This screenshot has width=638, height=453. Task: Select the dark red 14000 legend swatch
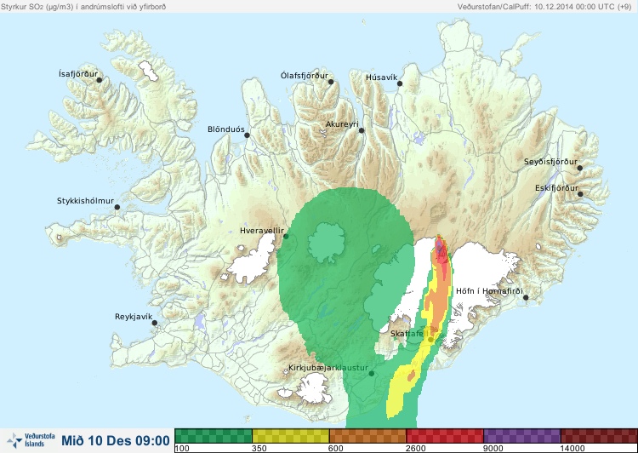[599, 436]
